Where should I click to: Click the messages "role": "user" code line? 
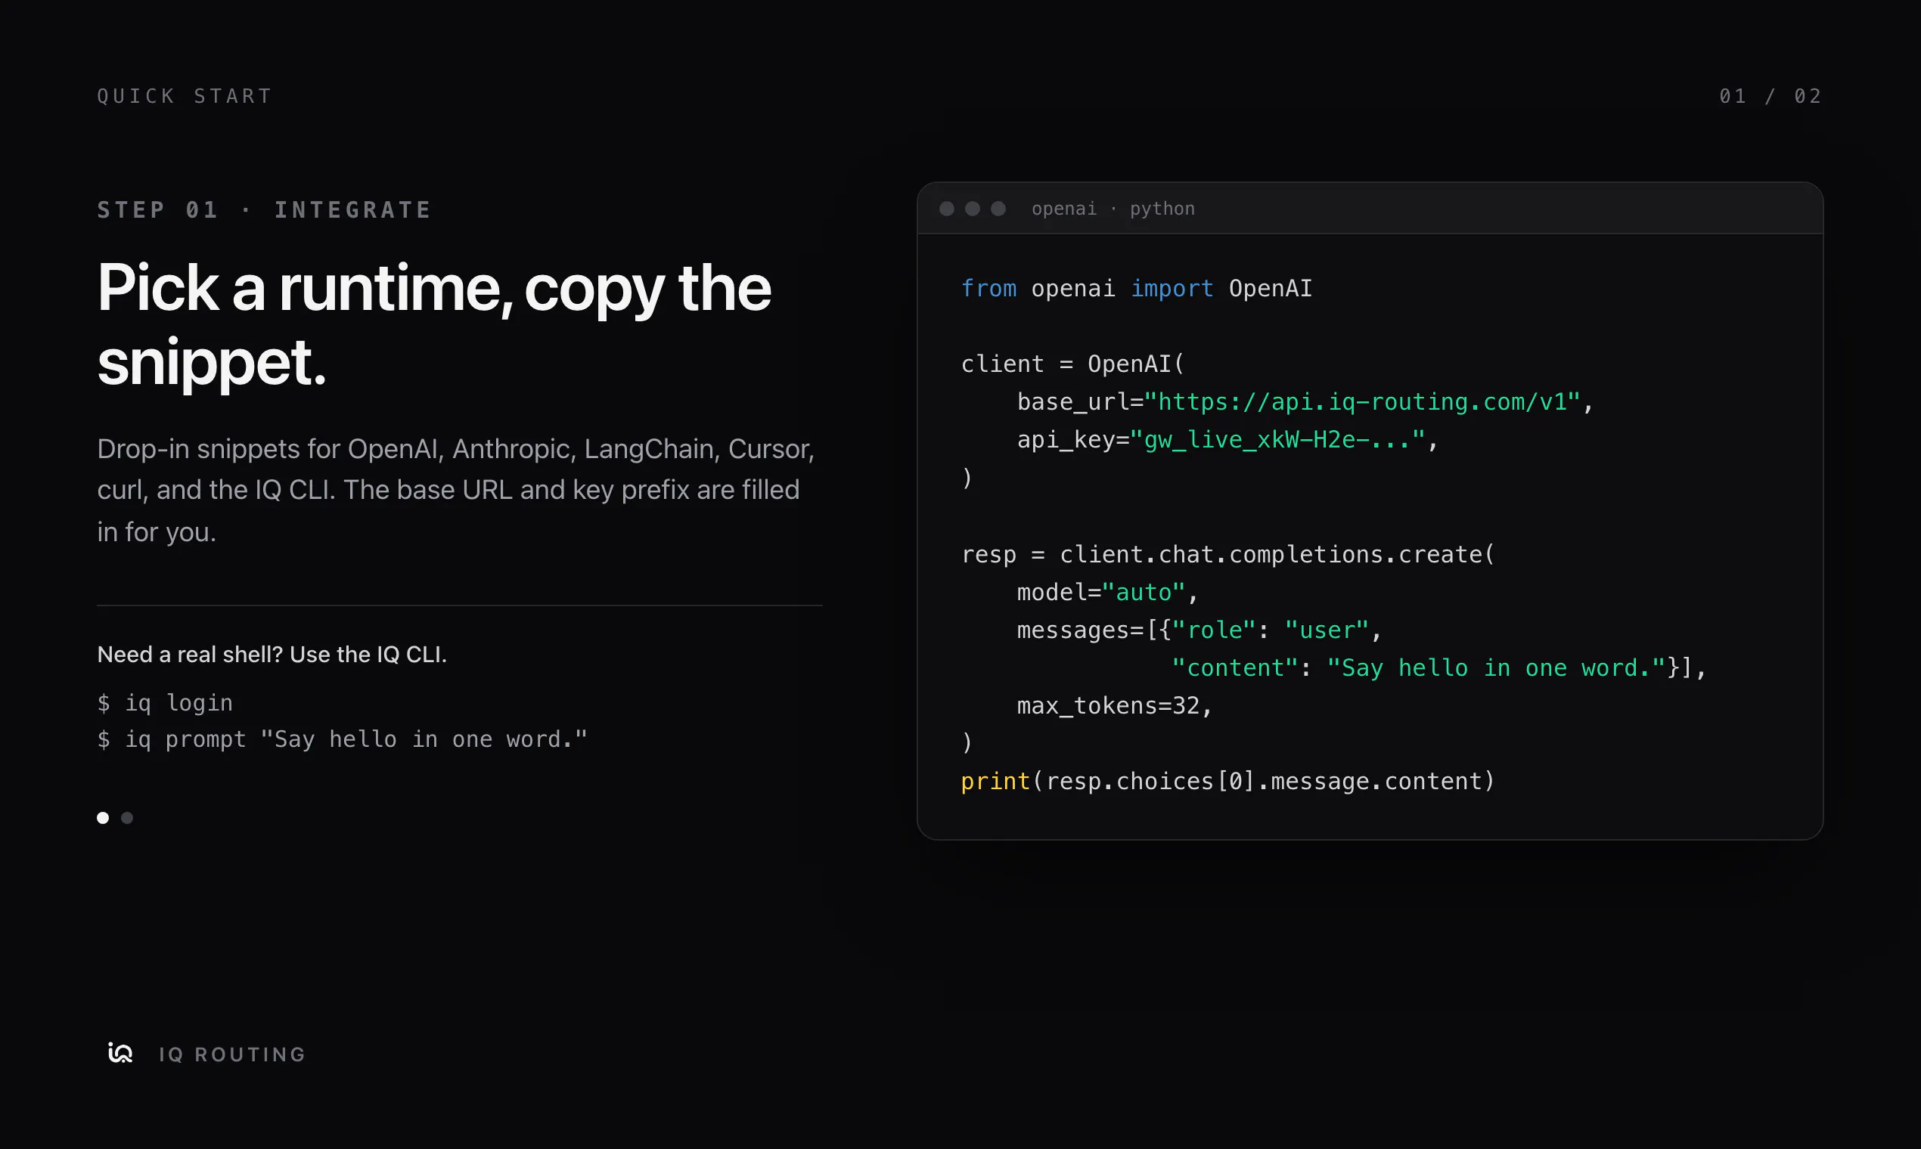pos(1199,630)
